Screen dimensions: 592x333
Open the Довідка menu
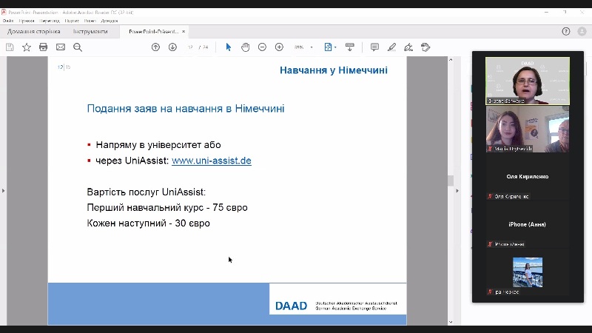pyautogui.click(x=110, y=21)
